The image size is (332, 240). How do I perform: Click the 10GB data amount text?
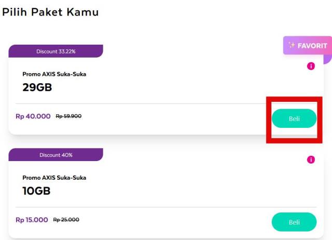coord(36,191)
